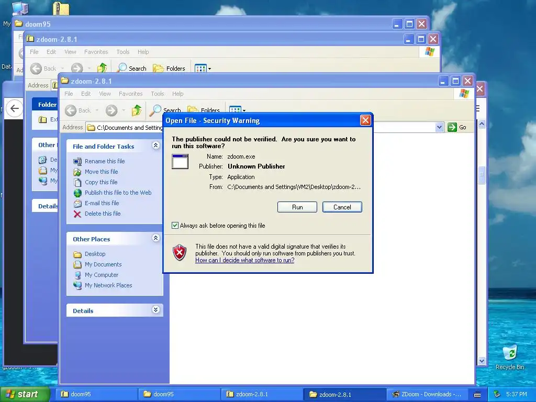Screen dimensions: 536x402
Task: Switch to first doom95 zip taskbar button
Action: click(x=96, y=394)
